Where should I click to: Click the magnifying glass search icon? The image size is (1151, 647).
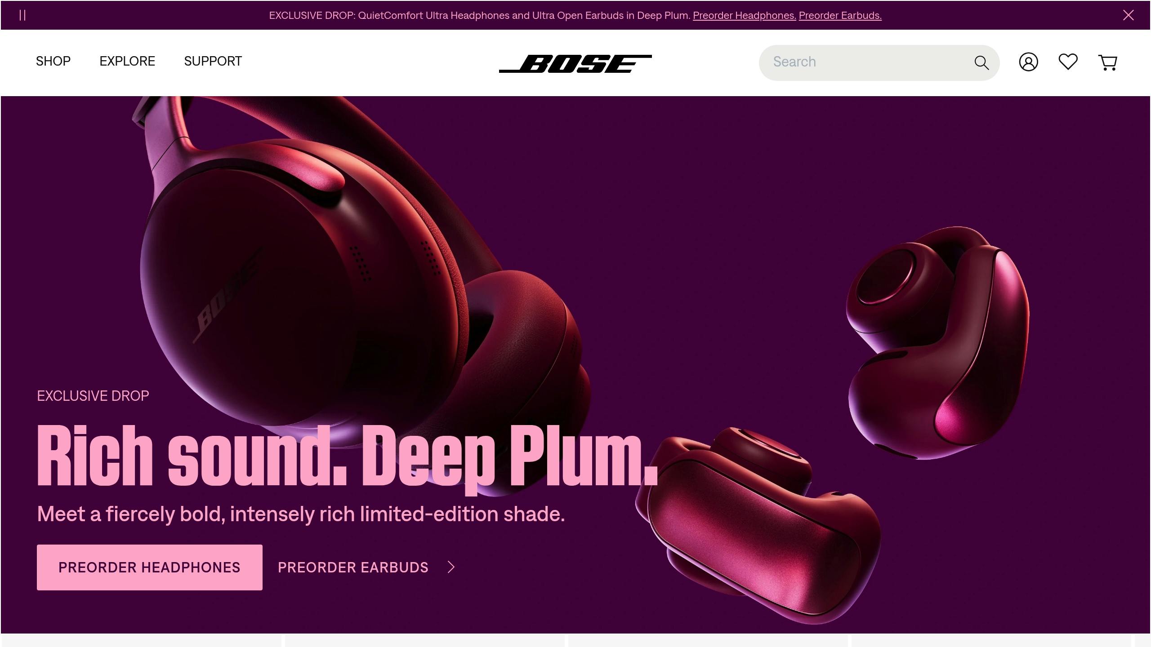coord(981,63)
